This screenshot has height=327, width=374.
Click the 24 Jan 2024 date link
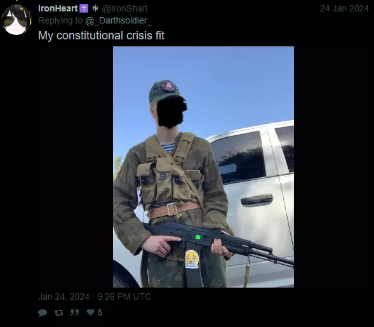344,9
